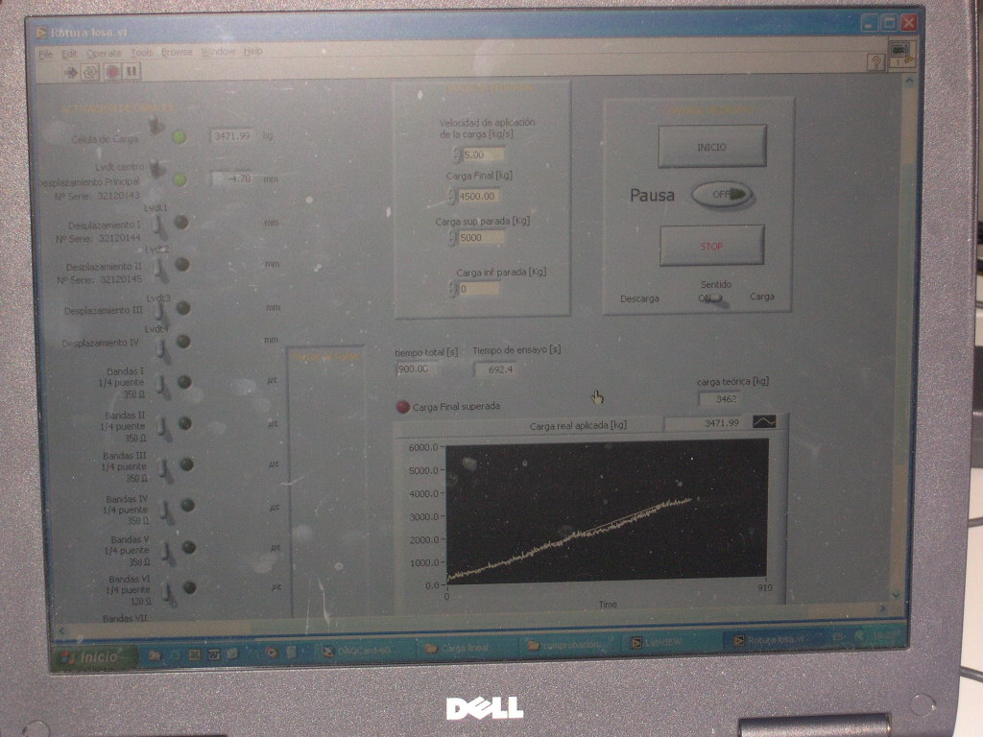Click the Carga sup parada 5000 field

(x=480, y=238)
